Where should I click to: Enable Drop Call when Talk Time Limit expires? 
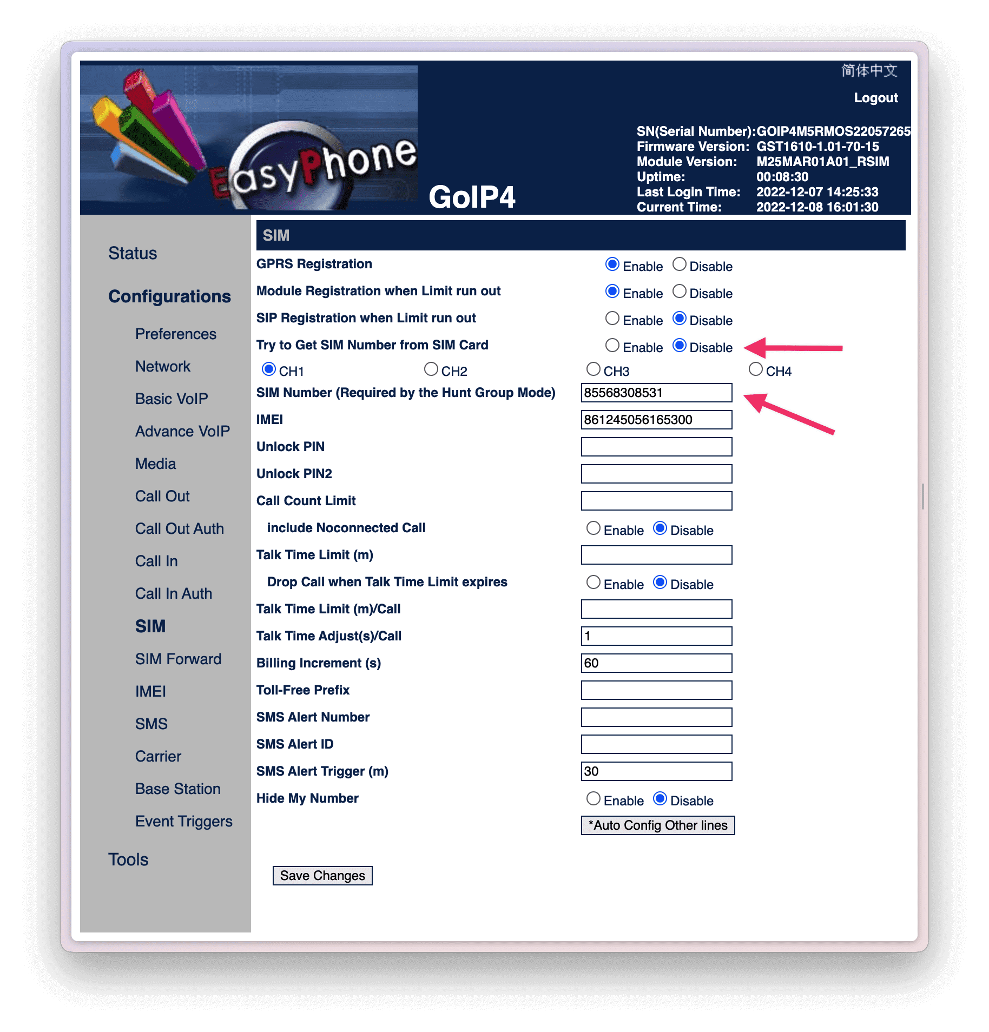pyautogui.click(x=593, y=582)
